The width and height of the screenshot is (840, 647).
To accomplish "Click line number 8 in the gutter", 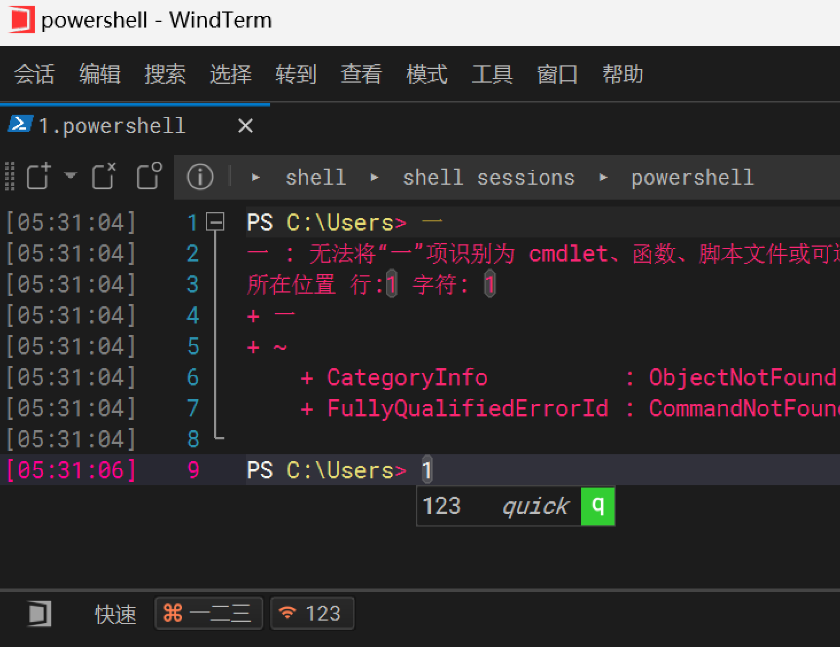I will tap(193, 439).
